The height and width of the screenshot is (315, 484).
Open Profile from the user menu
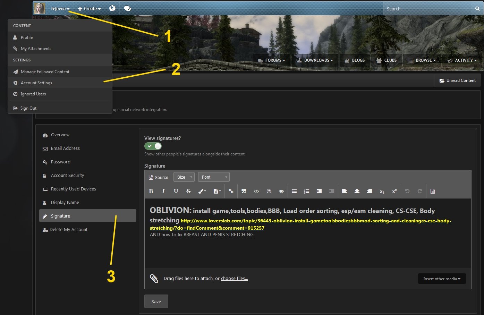[60, 37]
